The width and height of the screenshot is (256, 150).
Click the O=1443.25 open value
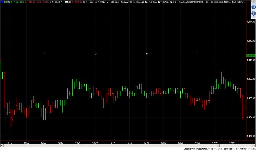point(77,2)
